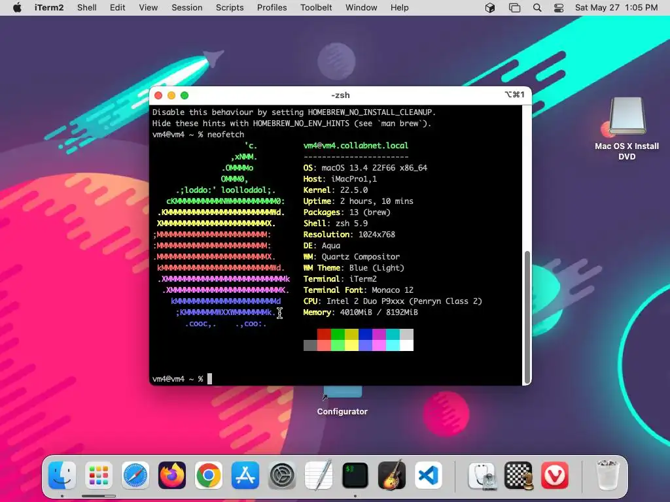Minimize the -zsh terminal window
The width and height of the screenshot is (670, 502).
click(x=171, y=95)
